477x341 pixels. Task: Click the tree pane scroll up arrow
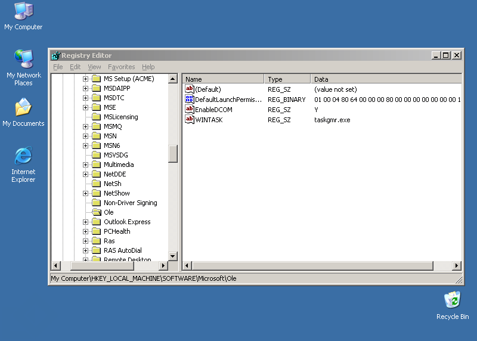pos(172,79)
